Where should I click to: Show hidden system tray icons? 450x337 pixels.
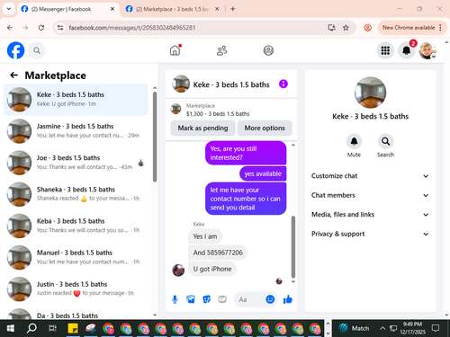tap(382, 328)
